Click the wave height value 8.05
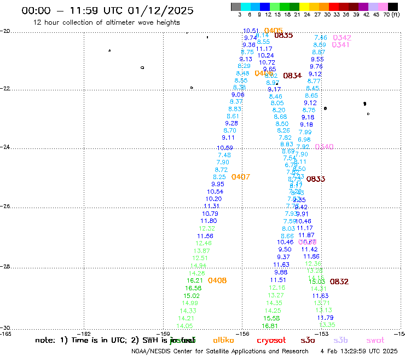The width and height of the screenshot is (405, 356). 277,103
